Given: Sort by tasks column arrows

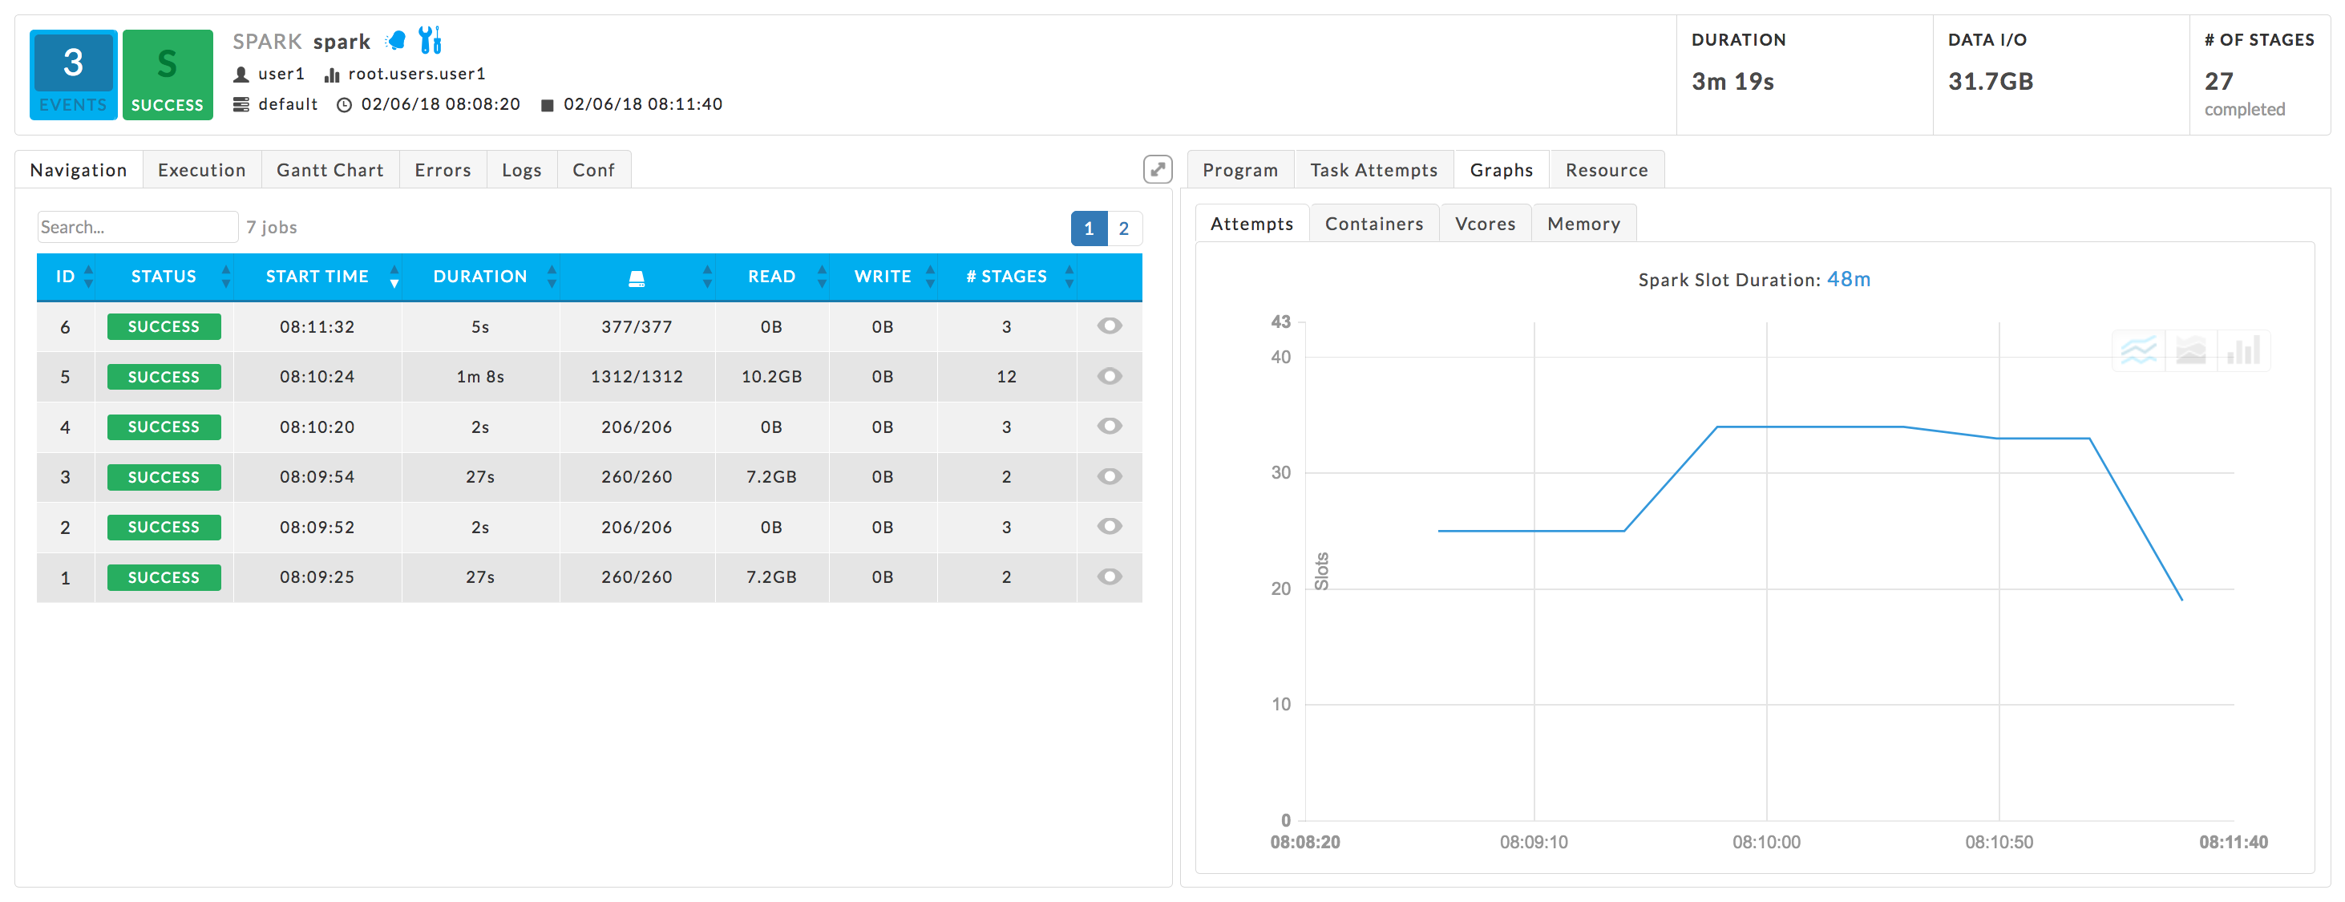Looking at the screenshot, I should click(x=707, y=277).
